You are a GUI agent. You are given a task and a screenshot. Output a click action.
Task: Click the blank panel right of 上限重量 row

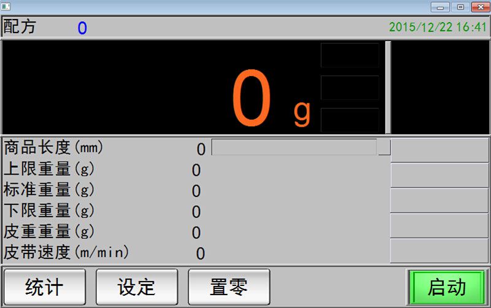(439, 175)
